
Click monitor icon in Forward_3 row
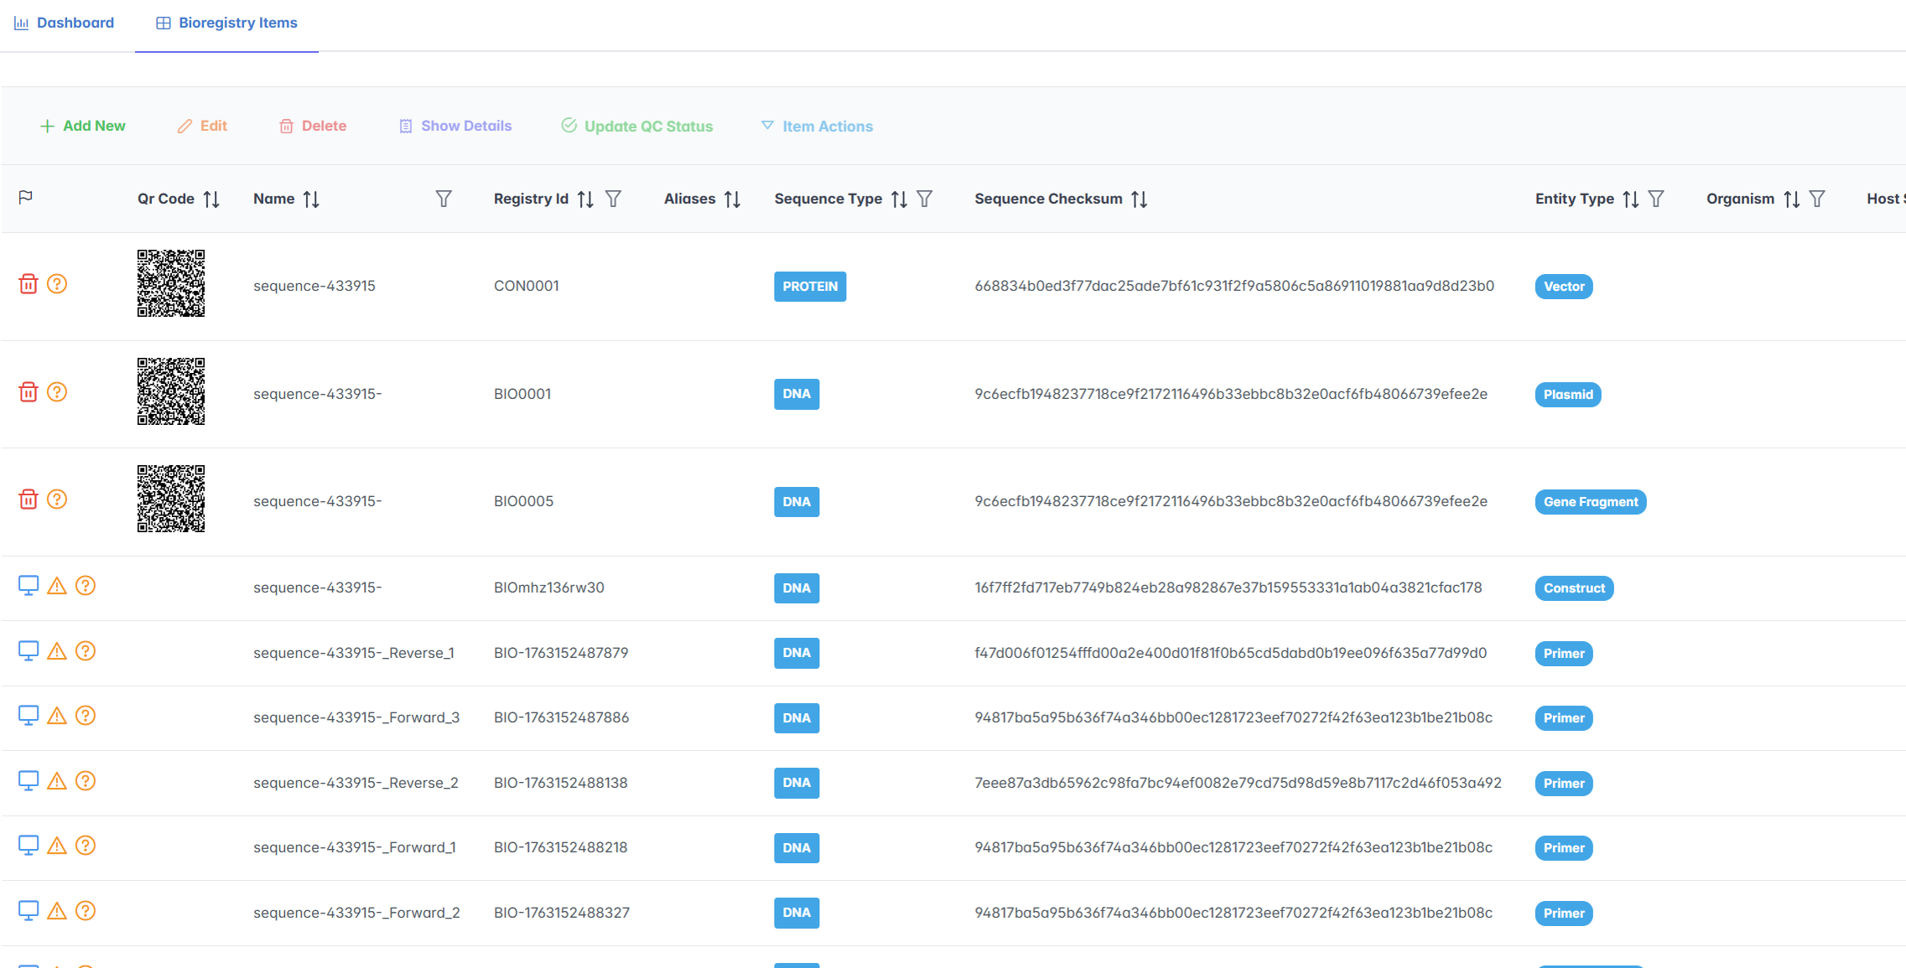pyautogui.click(x=29, y=715)
